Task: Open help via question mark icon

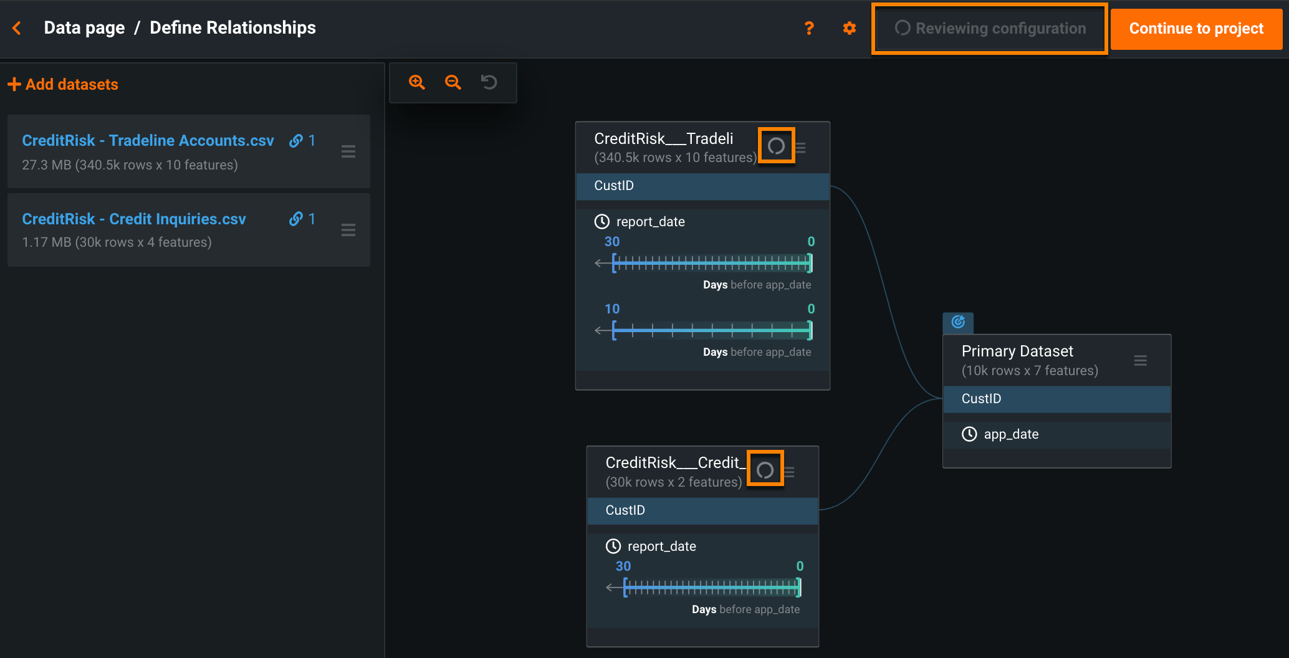Action: [x=809, y=28]
